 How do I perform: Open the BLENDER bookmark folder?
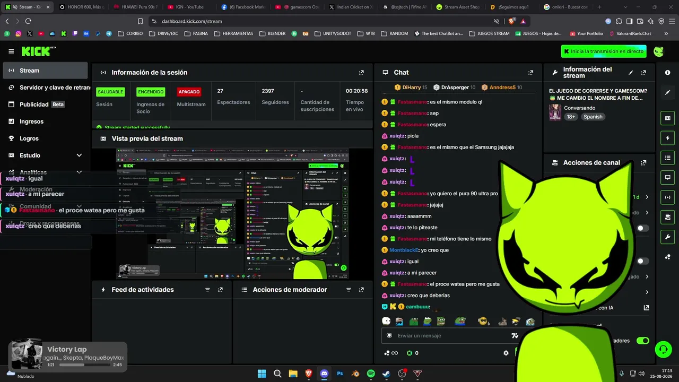[x=272, y=33]
